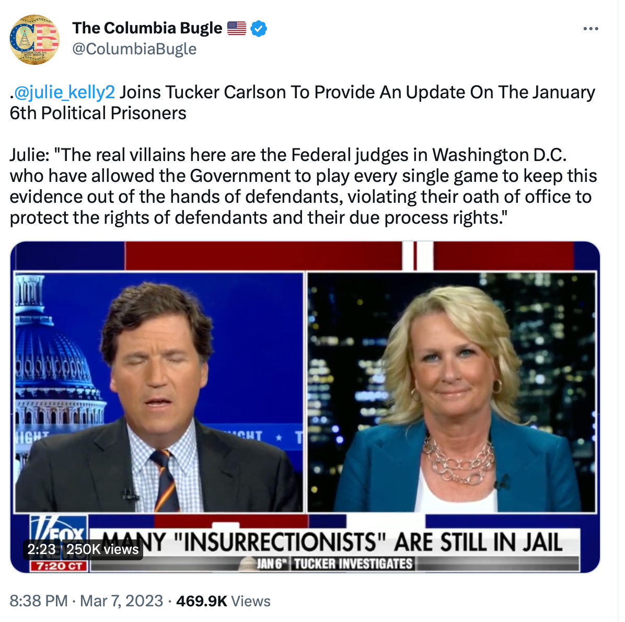Click the blue verified checkmark badge
This screenshot has width=625, height=622.
[259, 28]
